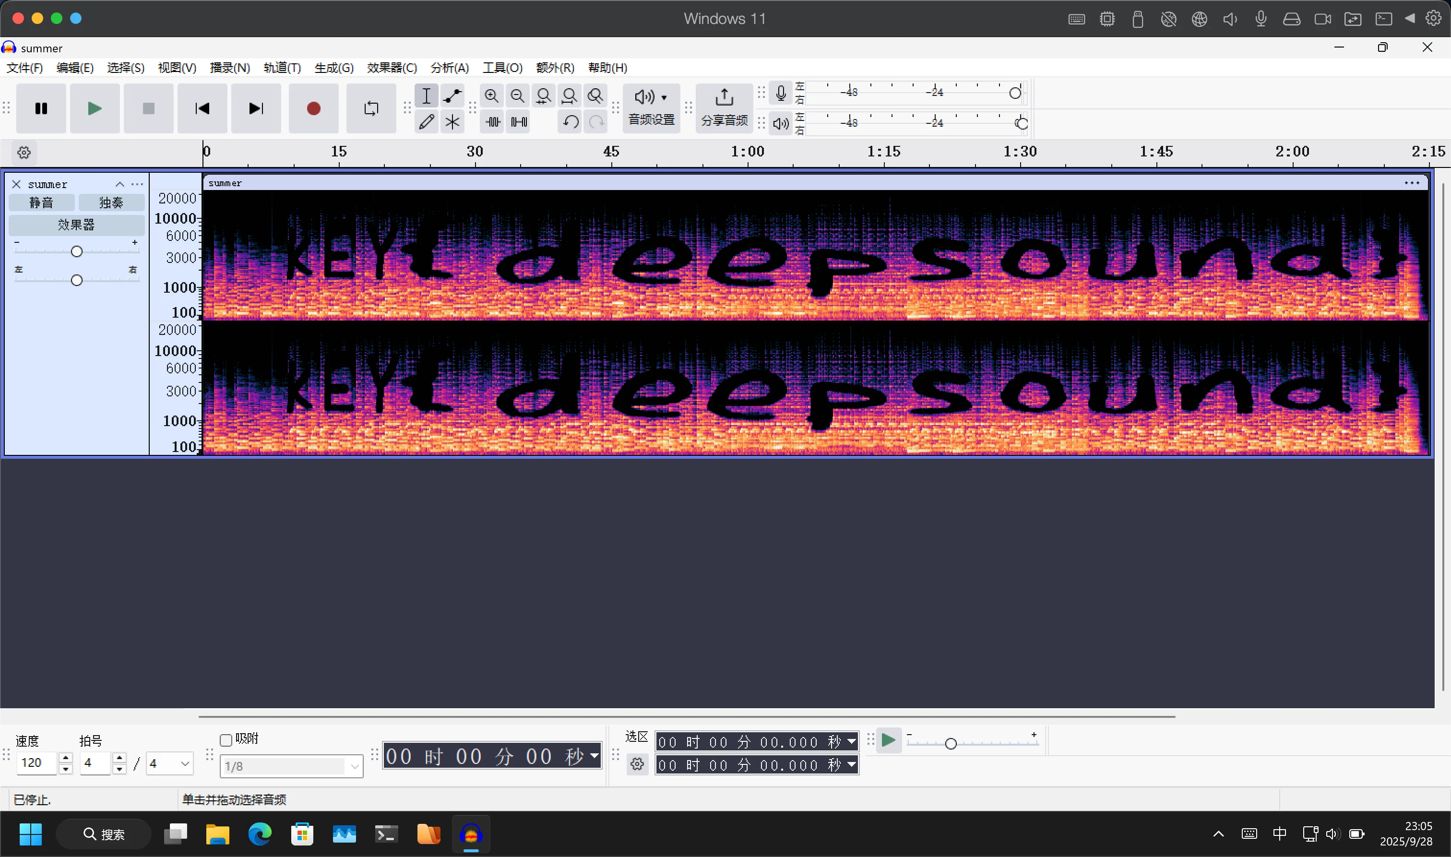Select the Draw pencil tool
Image resolution: width=1451 pixels, height=857 pixels.
coord(426,122)
